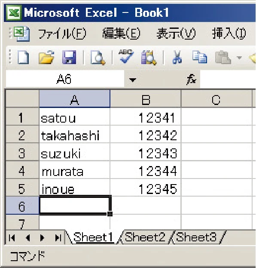Open the 編集(E) menu
This screenshot has height=268, width=256.
pyautogui.click(x=122, y=34)
